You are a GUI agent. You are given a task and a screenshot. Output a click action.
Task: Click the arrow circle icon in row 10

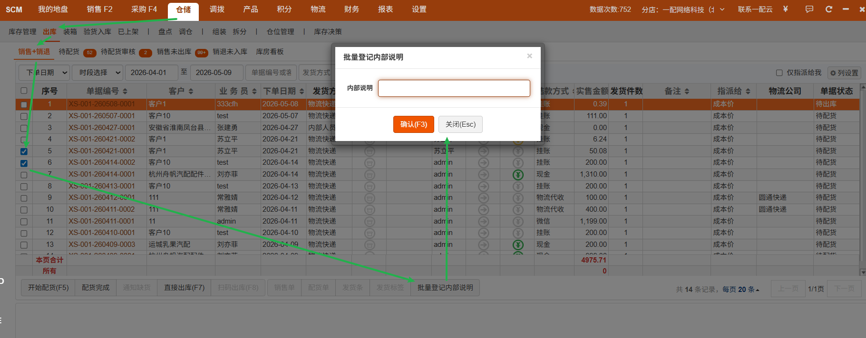coord(484,210)
